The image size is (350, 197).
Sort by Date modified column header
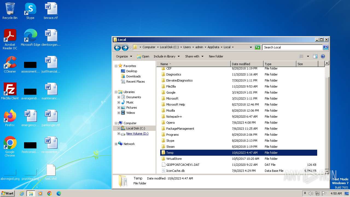pos(247,64)
